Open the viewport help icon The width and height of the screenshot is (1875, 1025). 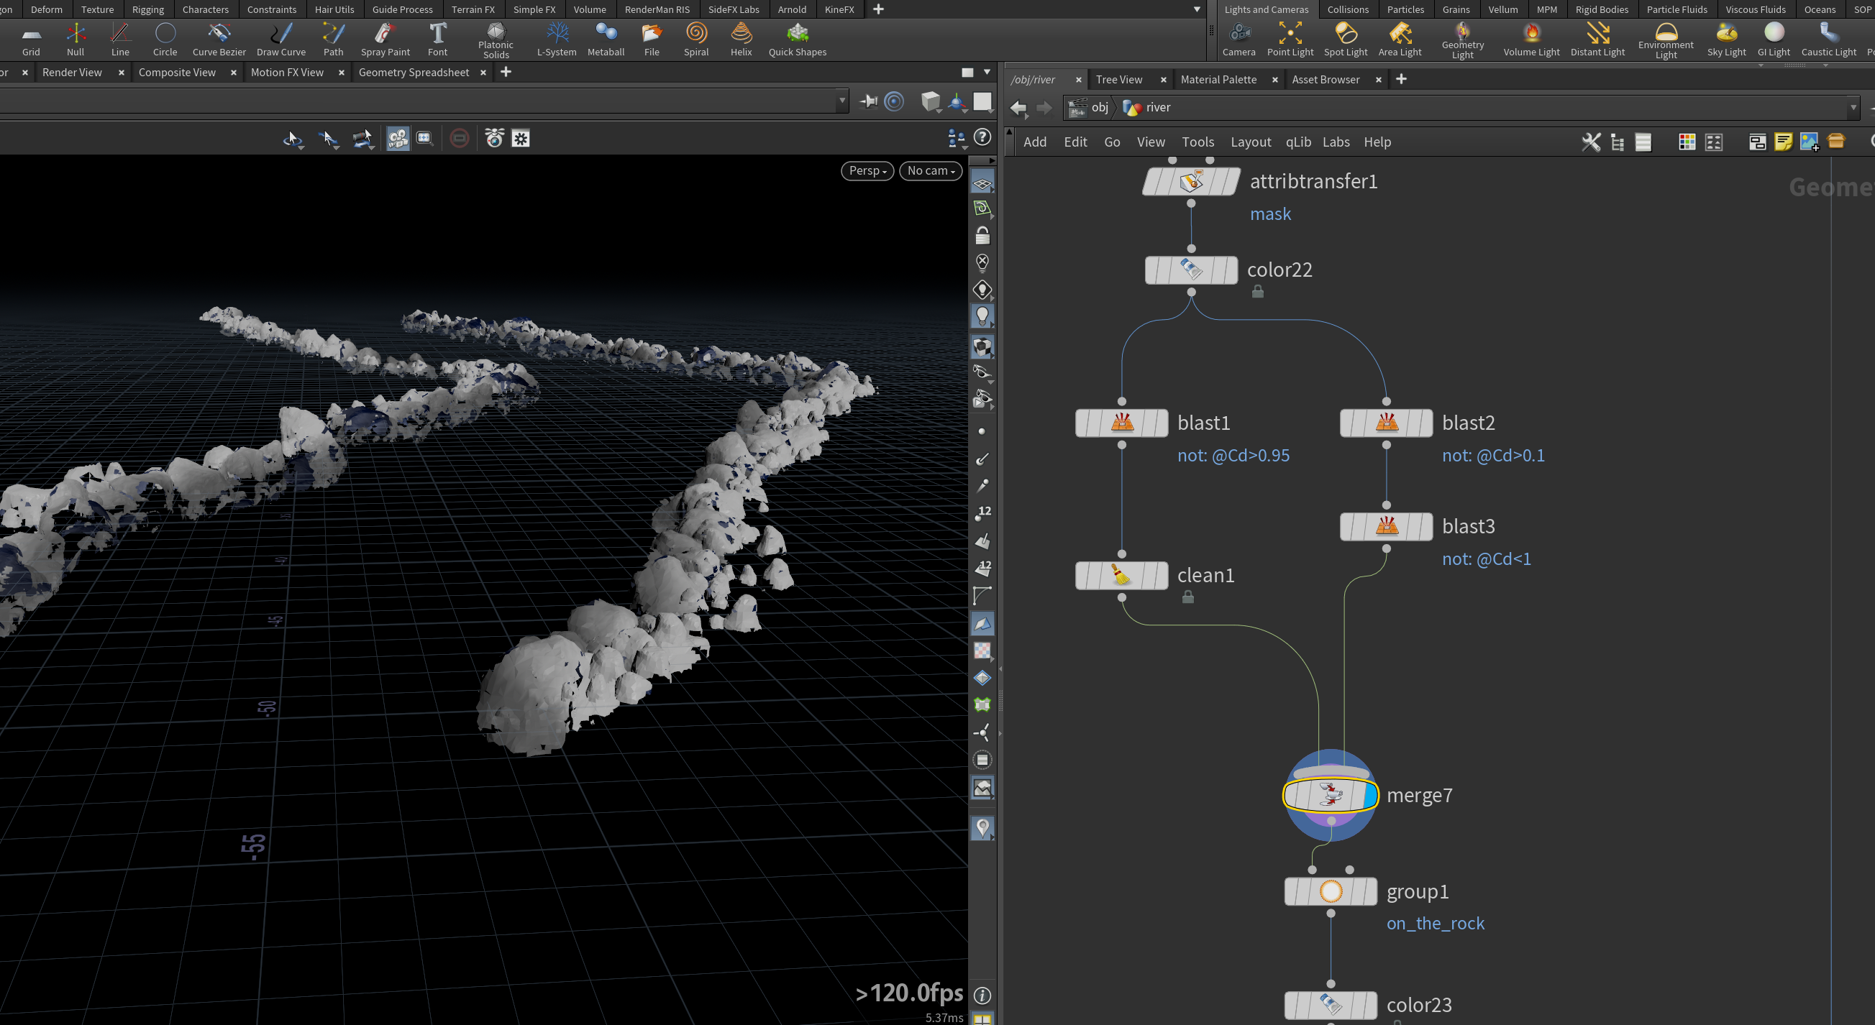coord(982,137)
